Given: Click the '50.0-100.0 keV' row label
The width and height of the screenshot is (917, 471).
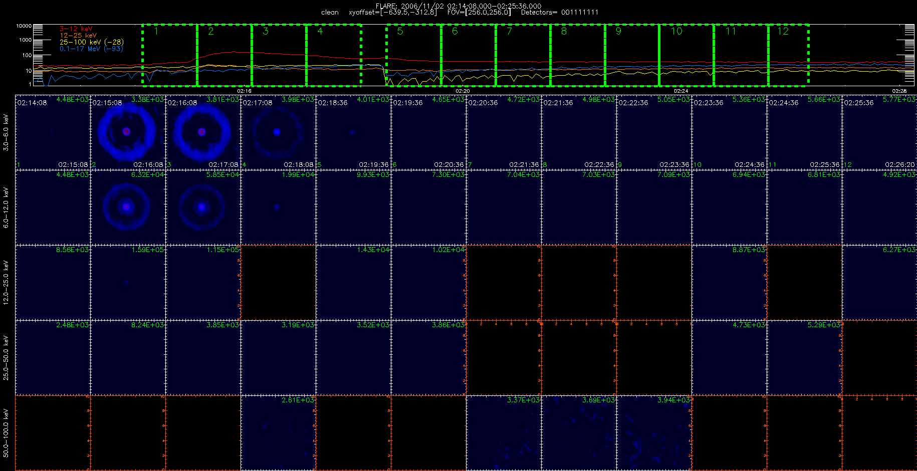Looking at the screenshot, I should [6, 433].
